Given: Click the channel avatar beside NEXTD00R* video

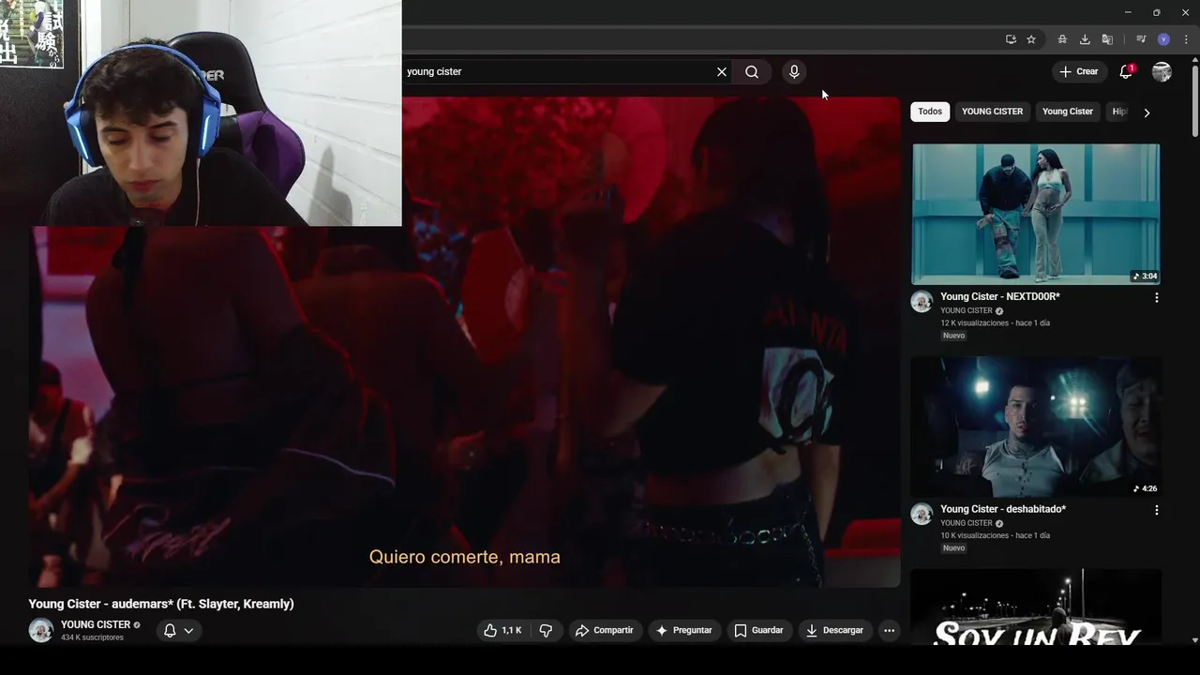Looking at the screenshot, I should point(922,301).
